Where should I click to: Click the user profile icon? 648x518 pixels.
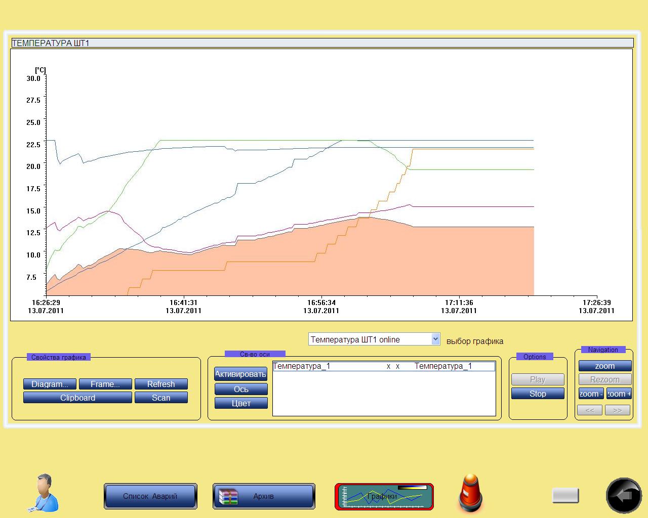click(x=44, y=493)
